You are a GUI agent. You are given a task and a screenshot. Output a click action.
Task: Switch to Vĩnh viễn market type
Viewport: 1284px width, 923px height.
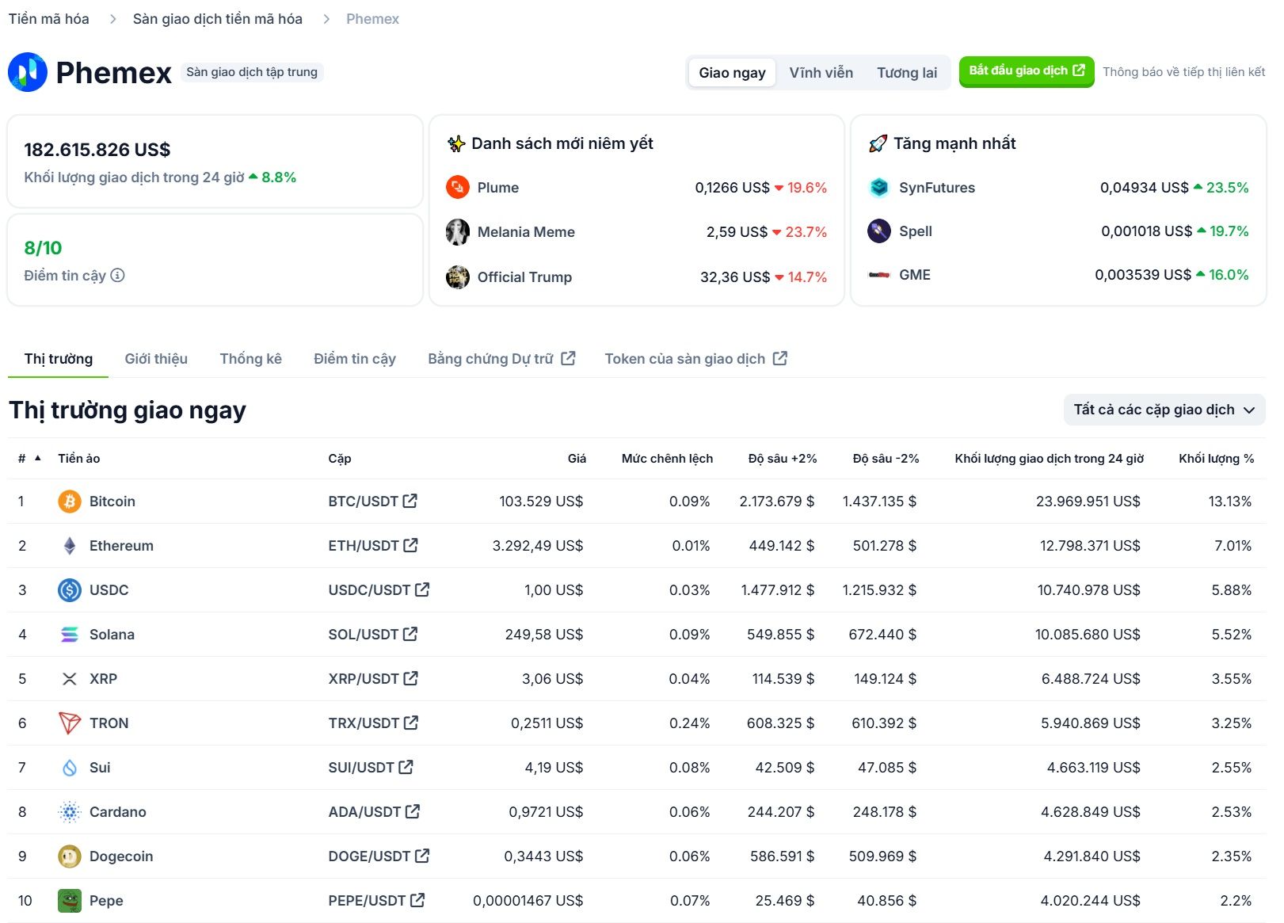pos(821,73)
